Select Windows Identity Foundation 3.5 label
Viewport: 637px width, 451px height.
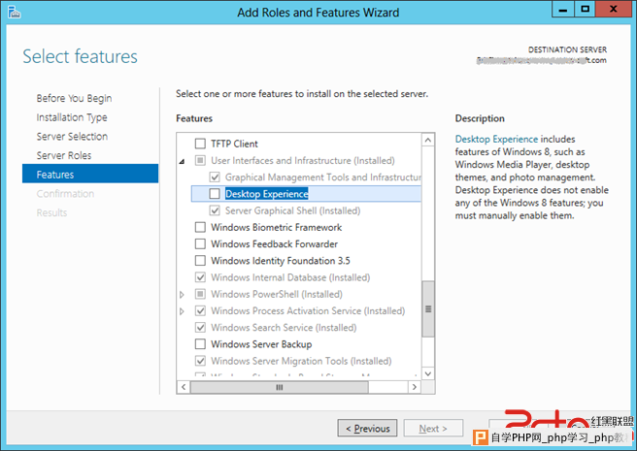click(281, 260)
